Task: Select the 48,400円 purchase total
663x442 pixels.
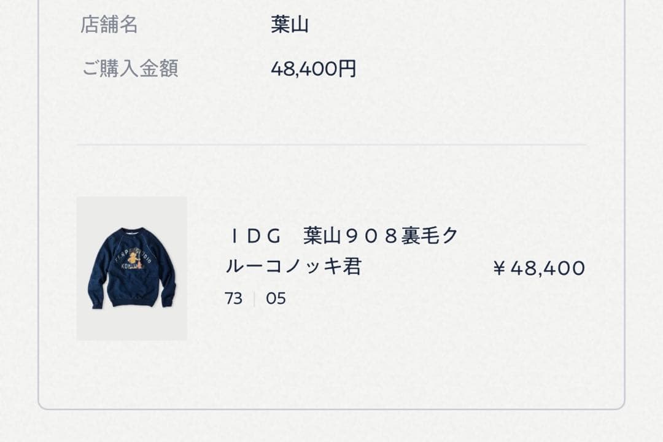Action: point(313,69)
